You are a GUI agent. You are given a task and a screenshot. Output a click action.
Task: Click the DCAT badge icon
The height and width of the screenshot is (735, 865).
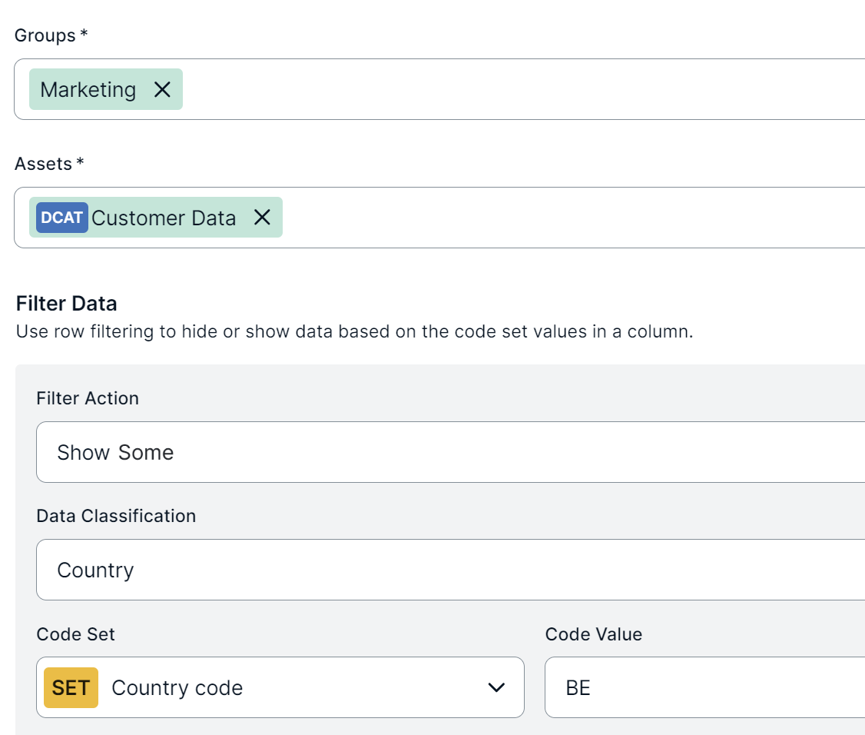click(62, 218)
